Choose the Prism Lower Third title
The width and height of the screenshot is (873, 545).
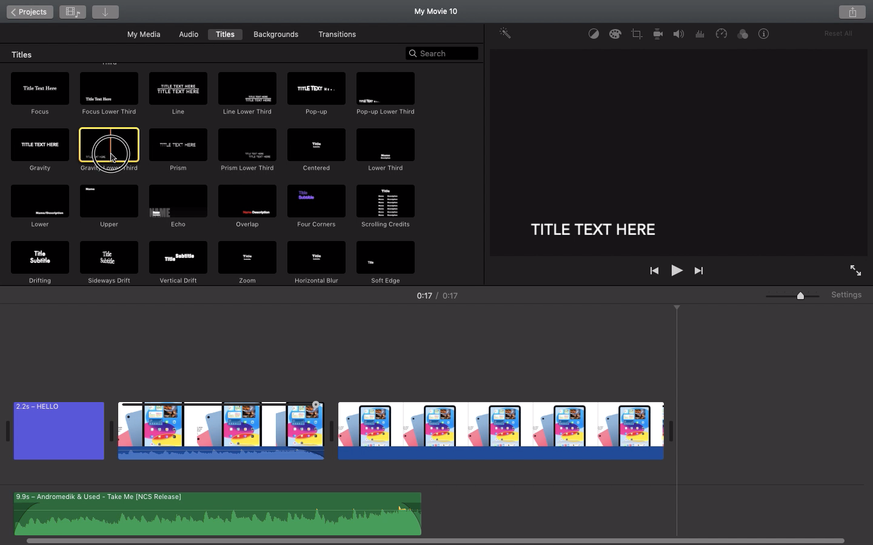pos(247,145)
